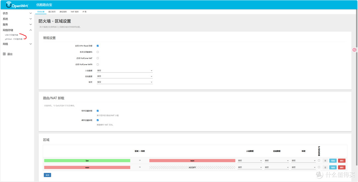Open the 入站数据 dropdown in general settings
Screen dimensions: 358x182
(125, 71)
